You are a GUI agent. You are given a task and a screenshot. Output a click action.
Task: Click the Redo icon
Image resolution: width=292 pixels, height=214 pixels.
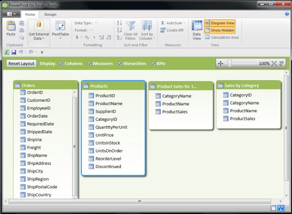click(31, 52)
